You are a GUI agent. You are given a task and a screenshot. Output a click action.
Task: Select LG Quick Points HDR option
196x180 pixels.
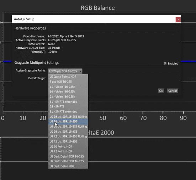68,76
